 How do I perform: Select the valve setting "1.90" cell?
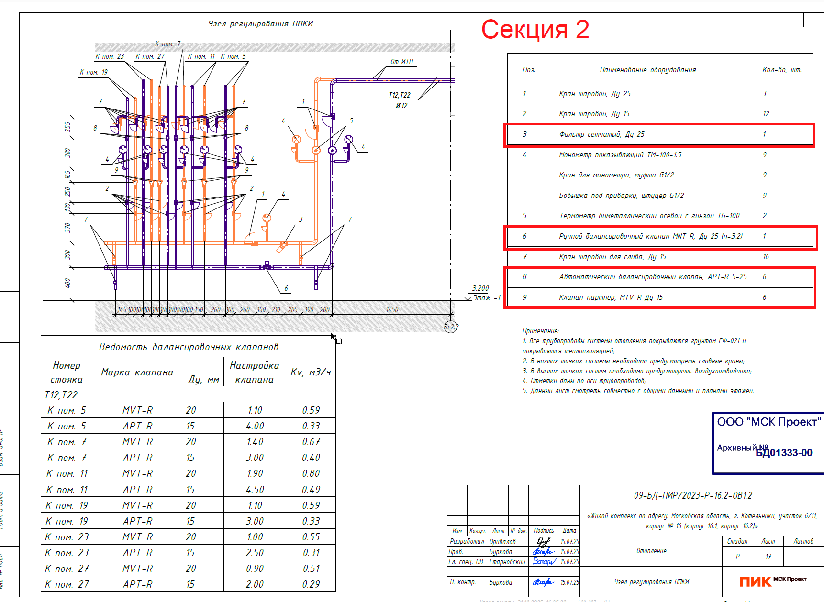click(255, 473)
